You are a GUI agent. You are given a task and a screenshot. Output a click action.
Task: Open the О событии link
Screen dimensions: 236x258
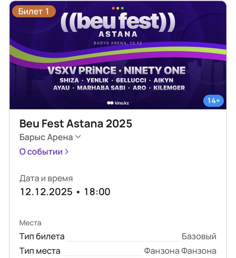pyautogui.click(x=41, y=151)
